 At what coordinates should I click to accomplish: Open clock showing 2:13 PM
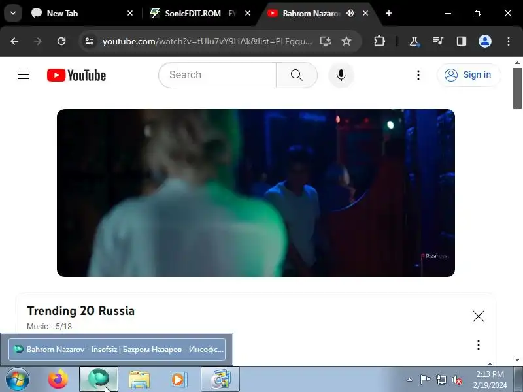[x=490, y=380]
